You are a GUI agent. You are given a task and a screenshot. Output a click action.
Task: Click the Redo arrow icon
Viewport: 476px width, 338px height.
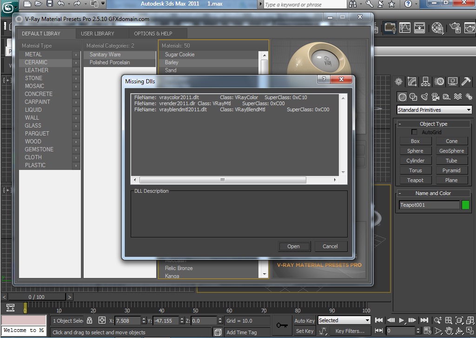[77, 4]
